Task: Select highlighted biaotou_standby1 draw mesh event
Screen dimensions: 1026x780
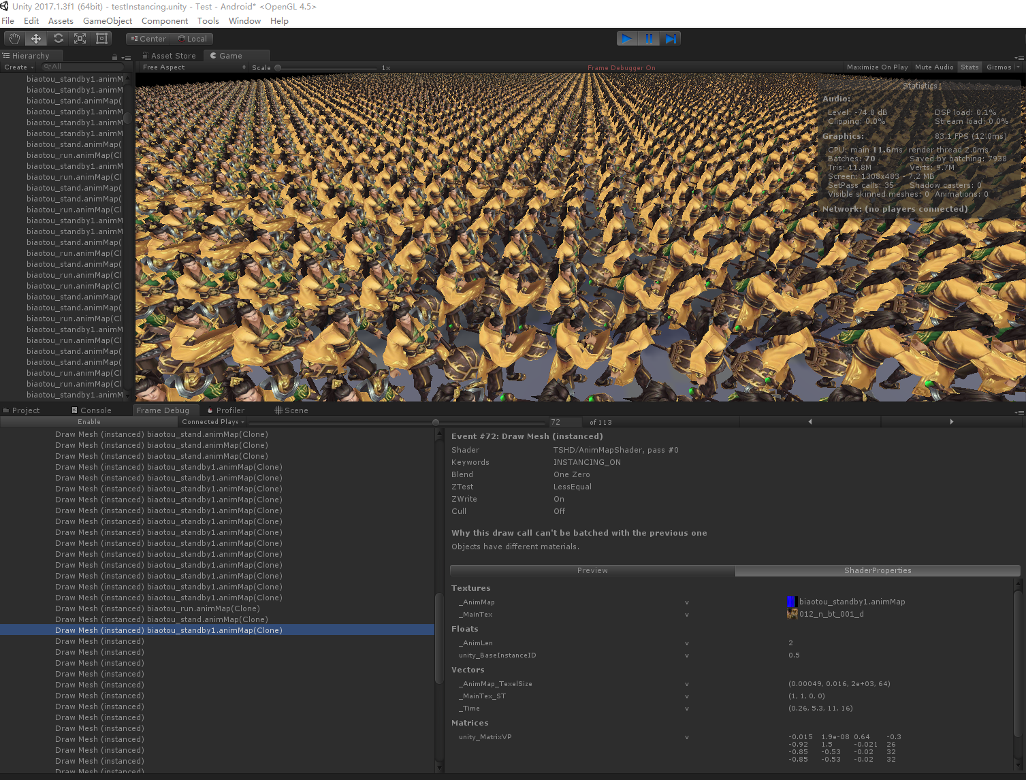Action: pos(217,630)
